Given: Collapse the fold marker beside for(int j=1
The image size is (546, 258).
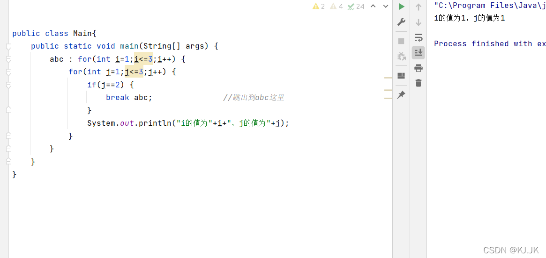Looking at the screenshot, I should pos(9,72).
